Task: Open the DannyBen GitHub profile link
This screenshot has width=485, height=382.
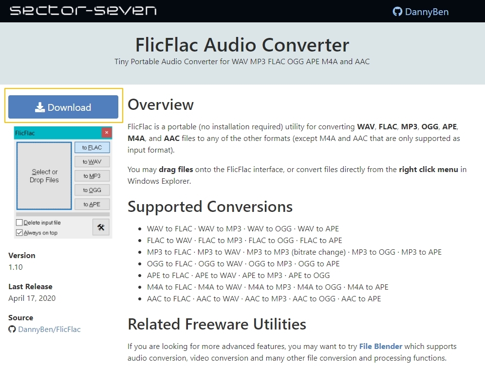Action: tap(421, 12)
